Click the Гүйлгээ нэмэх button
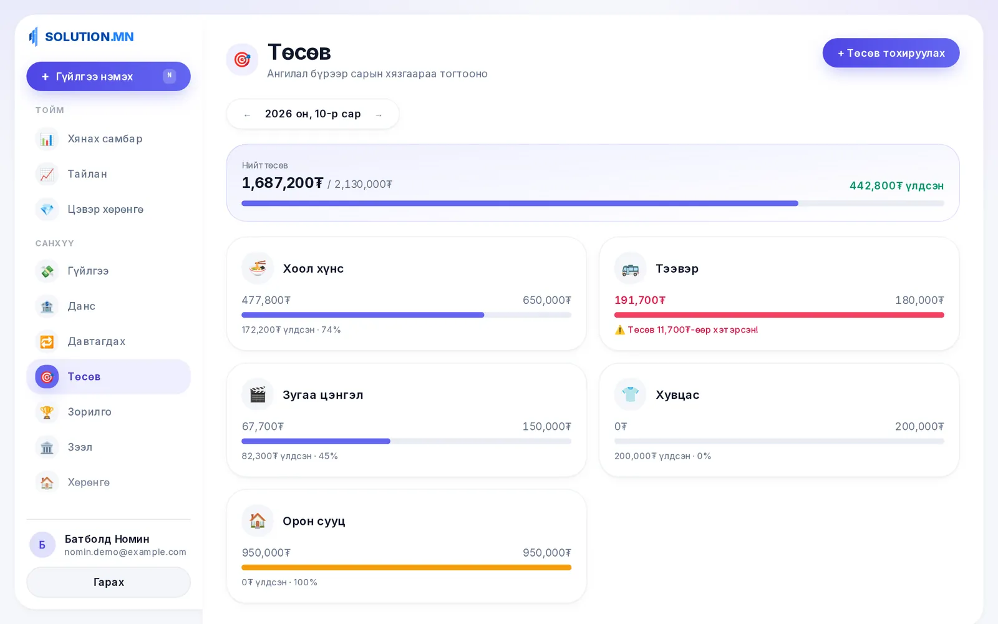This screenshot has height=624, width=998. (x=109, y=76)
